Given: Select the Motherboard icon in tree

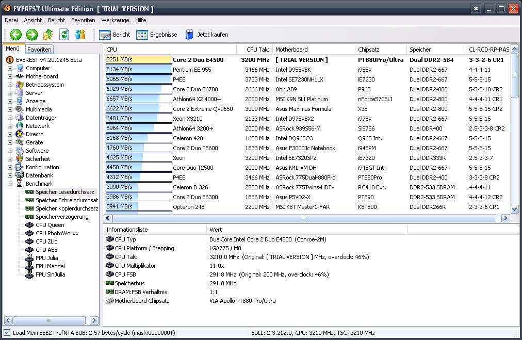Looking at the screenshot, I should [20, 76].
